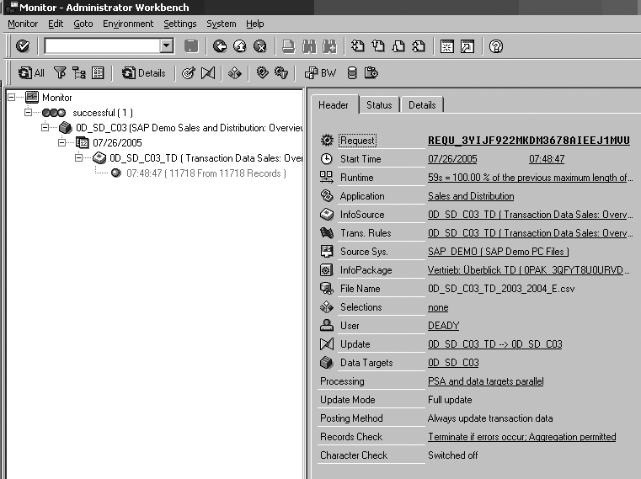Click the Cancel (X) icon in toolbar
641x479 pixels.
point(260,46)
